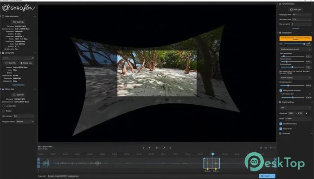The image size is (314, 179).
Task: Collapse the Lens profile section
Action: pyautogui.click(x=35, y=53)
